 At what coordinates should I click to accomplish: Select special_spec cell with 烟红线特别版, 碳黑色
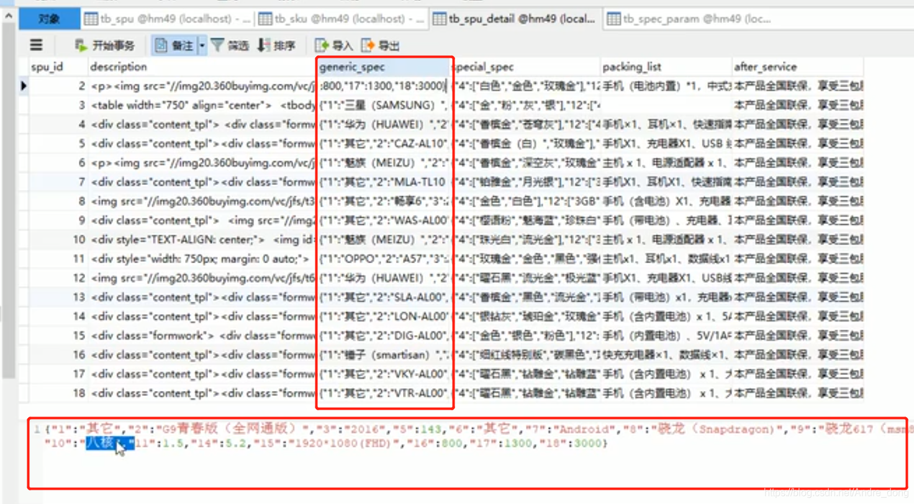click(x=525, y=355)
